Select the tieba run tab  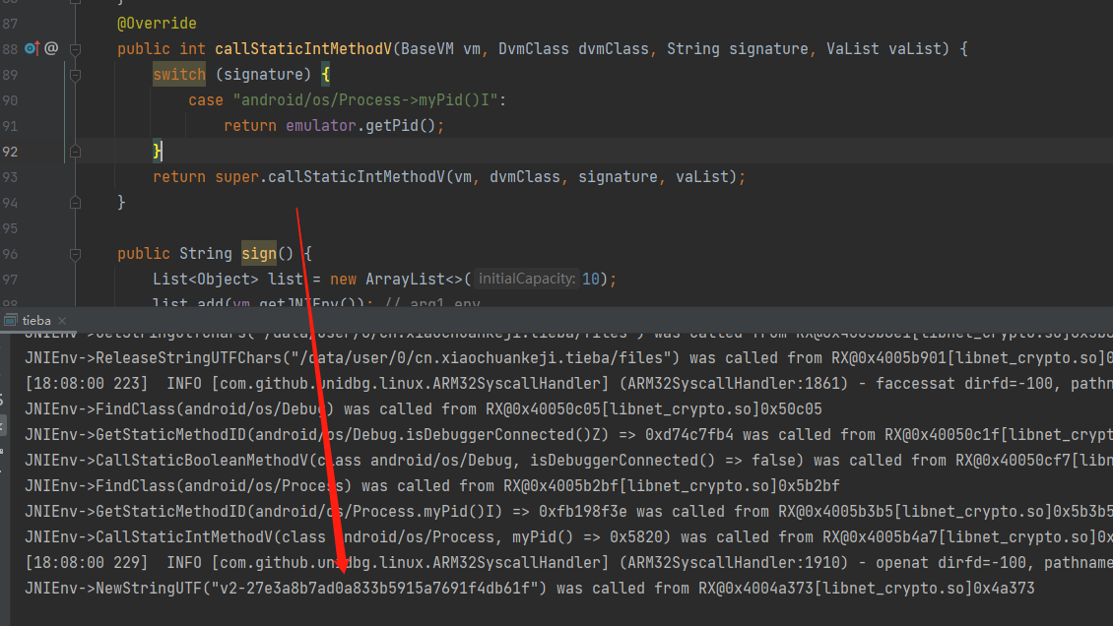[36, 321]
